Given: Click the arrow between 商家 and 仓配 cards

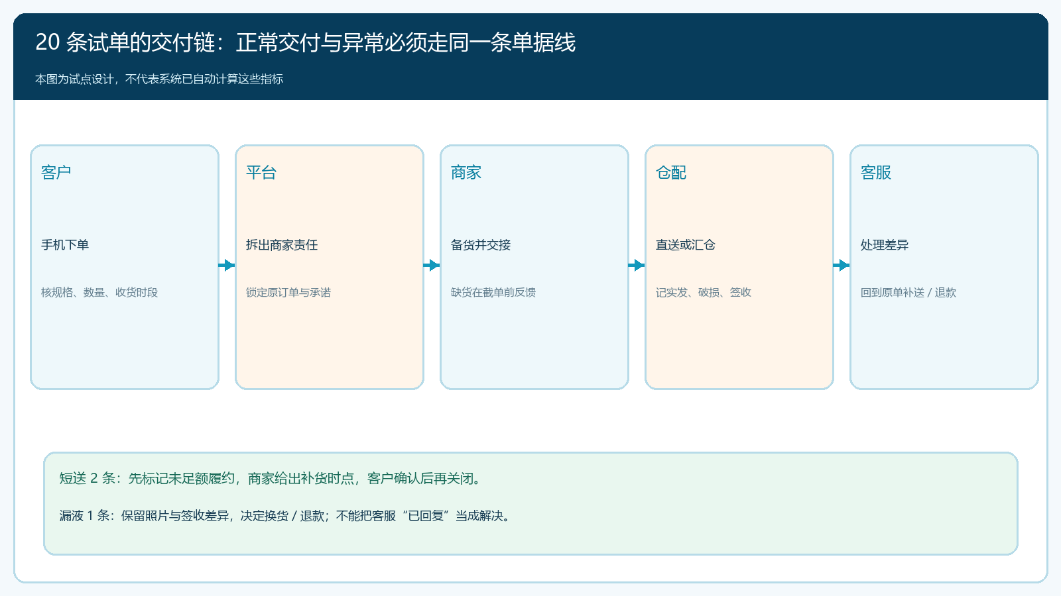Looking at the screenshot, I should [x=637, y=266].
